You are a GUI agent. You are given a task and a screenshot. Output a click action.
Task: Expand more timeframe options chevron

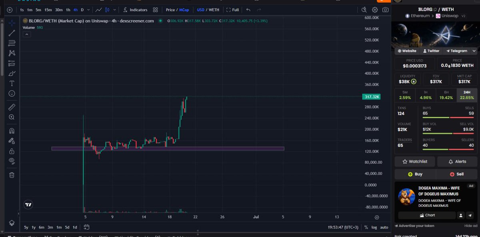[88, 10]
